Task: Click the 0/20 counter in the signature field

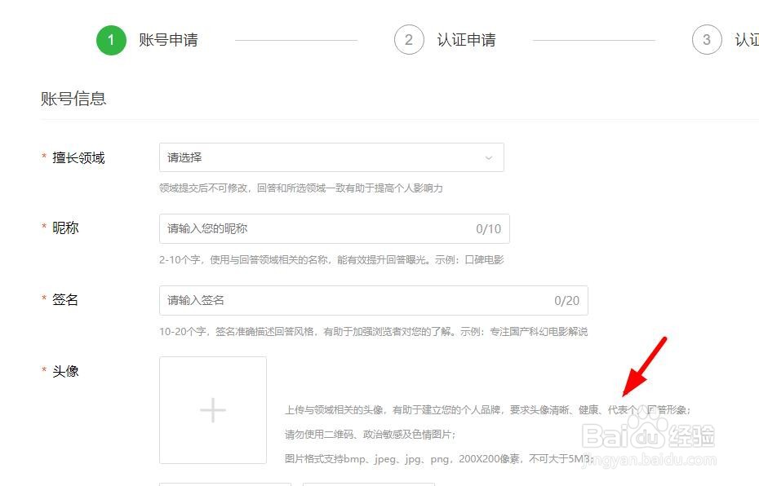Action: tap(567, 300)
